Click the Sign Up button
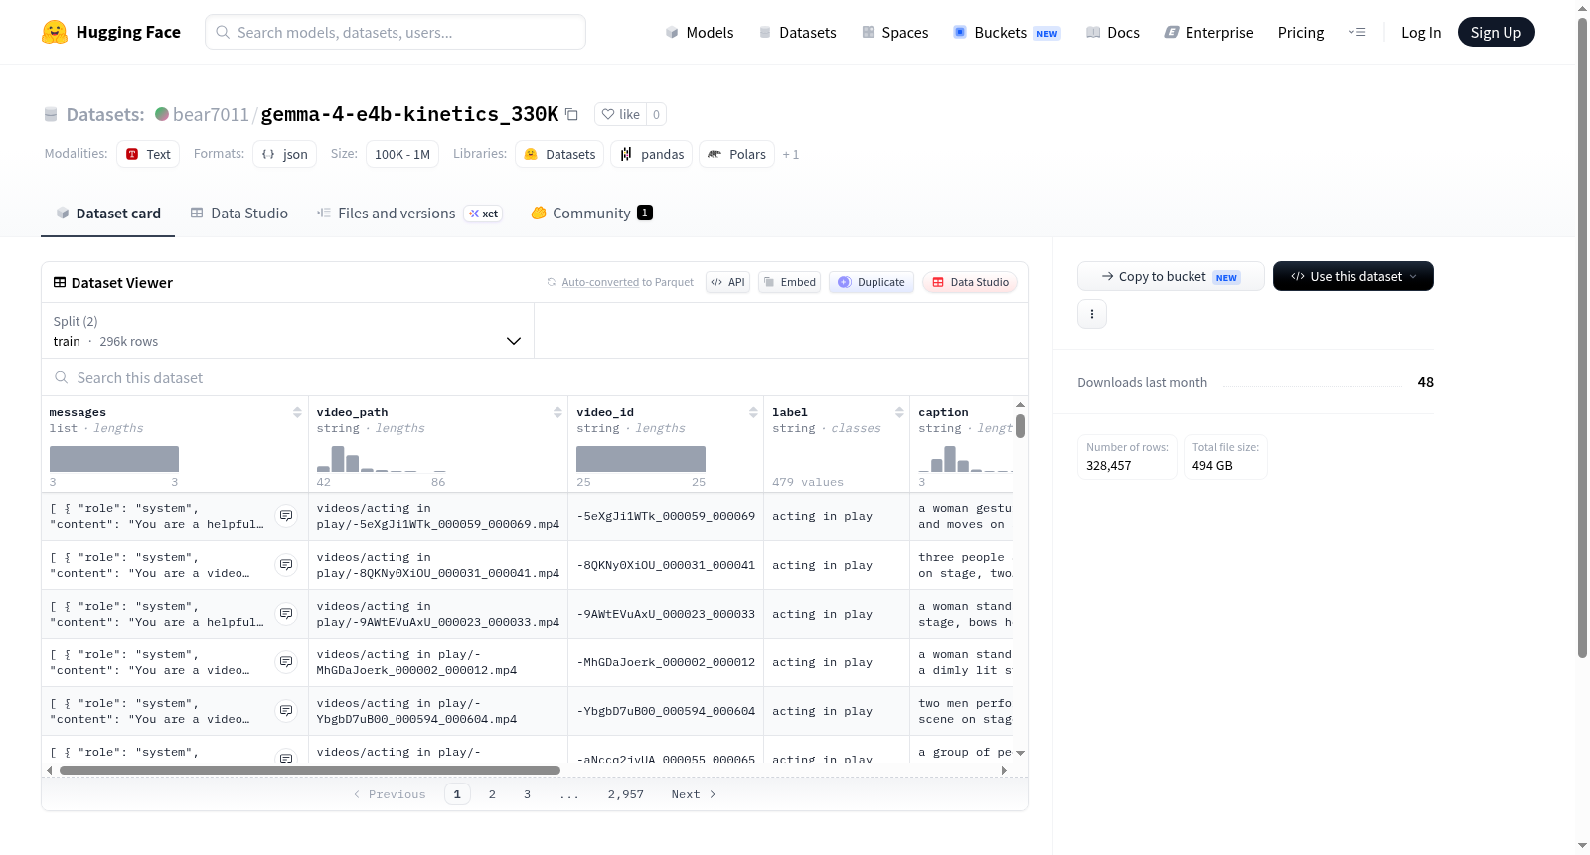The height and width of the screenshot is (855, 1590). [x=1496, y=32]
